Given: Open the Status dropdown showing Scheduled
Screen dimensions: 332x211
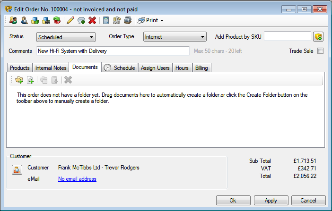Looking at the screenshot, I should pos(66,37).
